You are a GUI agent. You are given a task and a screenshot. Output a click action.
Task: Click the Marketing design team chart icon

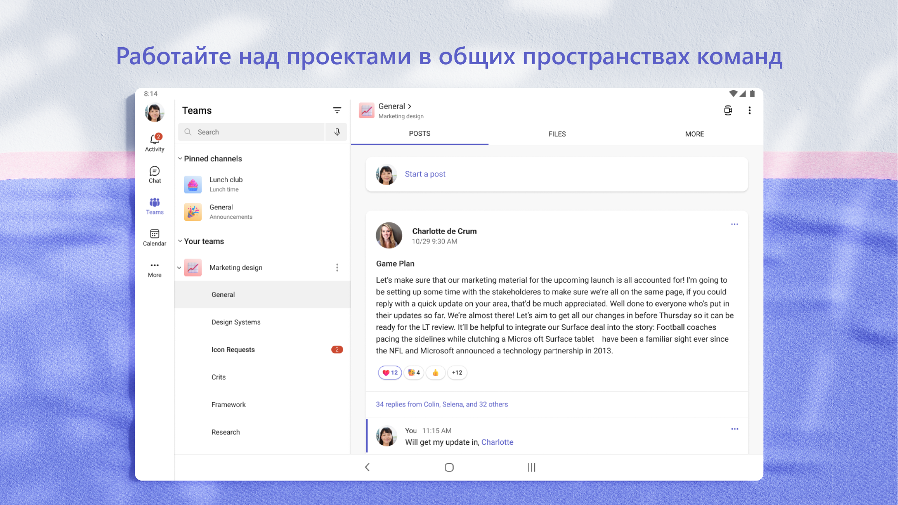click(193, 268)
